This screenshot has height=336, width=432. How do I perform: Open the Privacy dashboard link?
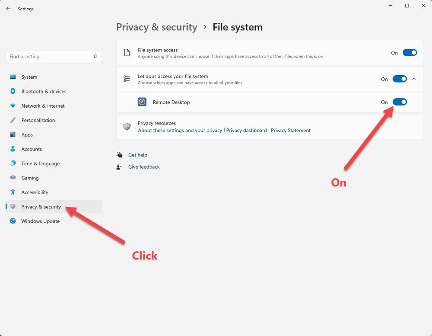point(246,130)
